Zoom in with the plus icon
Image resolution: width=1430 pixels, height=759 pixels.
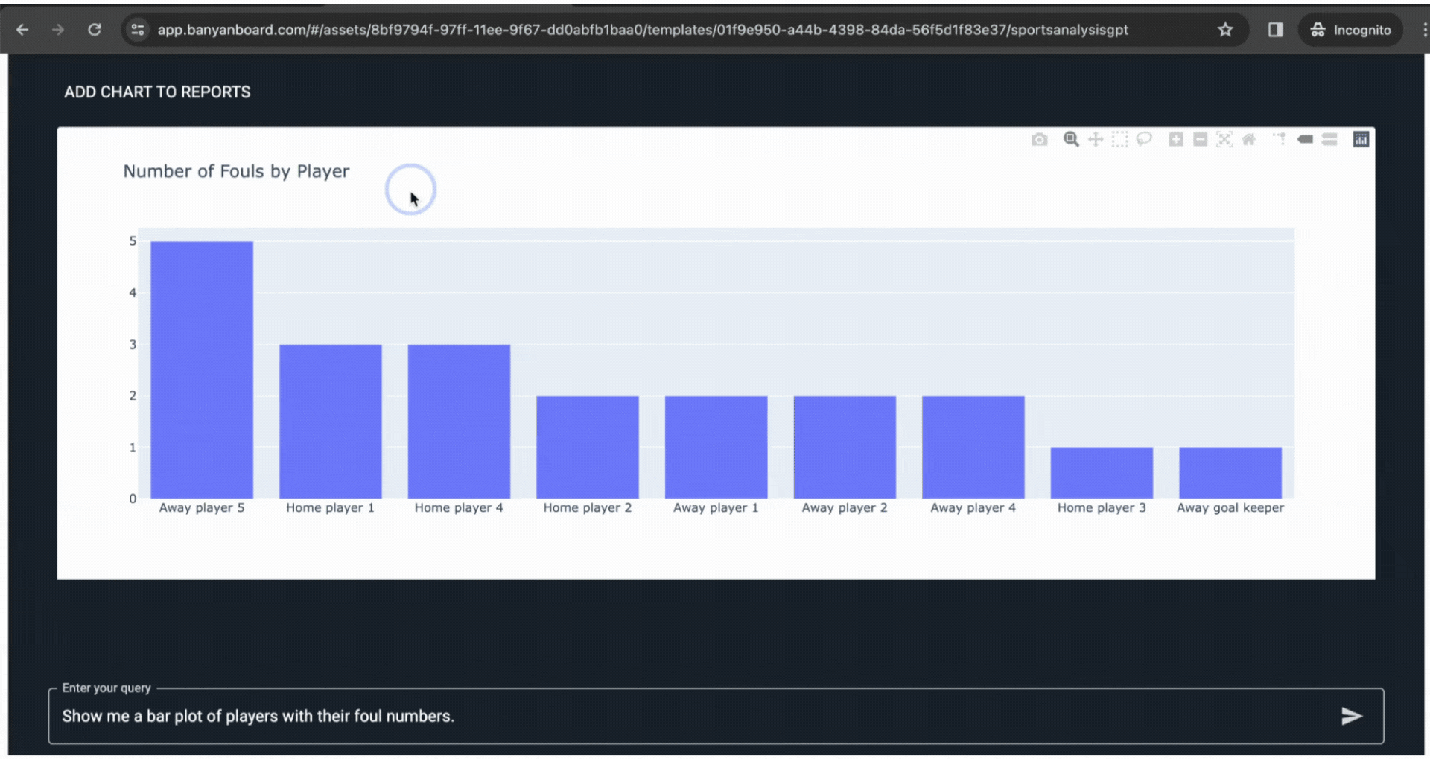coord(1176,139)
